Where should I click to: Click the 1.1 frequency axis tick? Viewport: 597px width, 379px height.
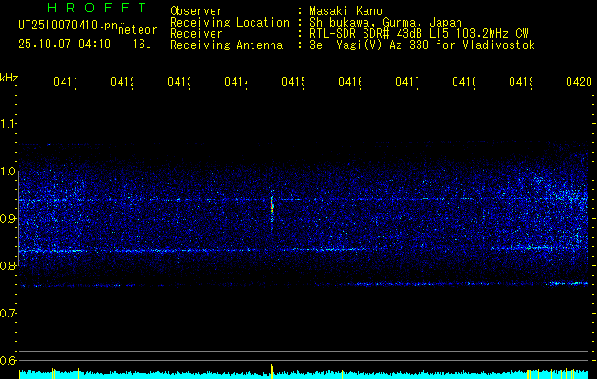[9, 124]
